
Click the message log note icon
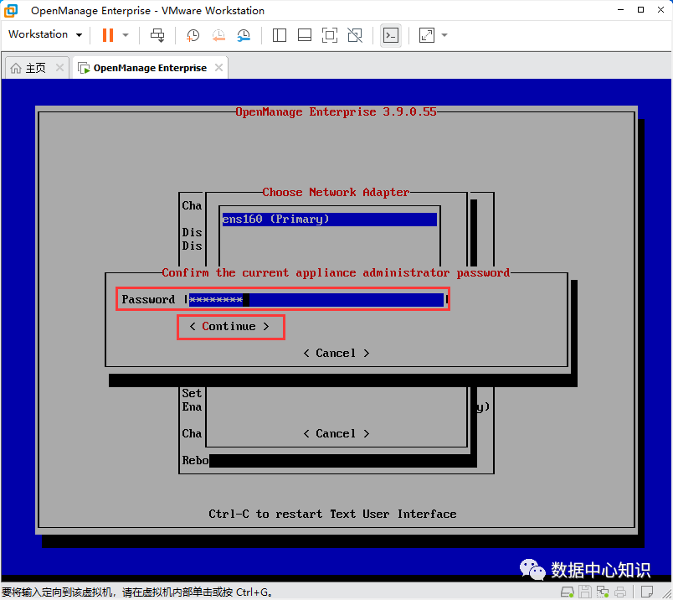click(647, 592)
